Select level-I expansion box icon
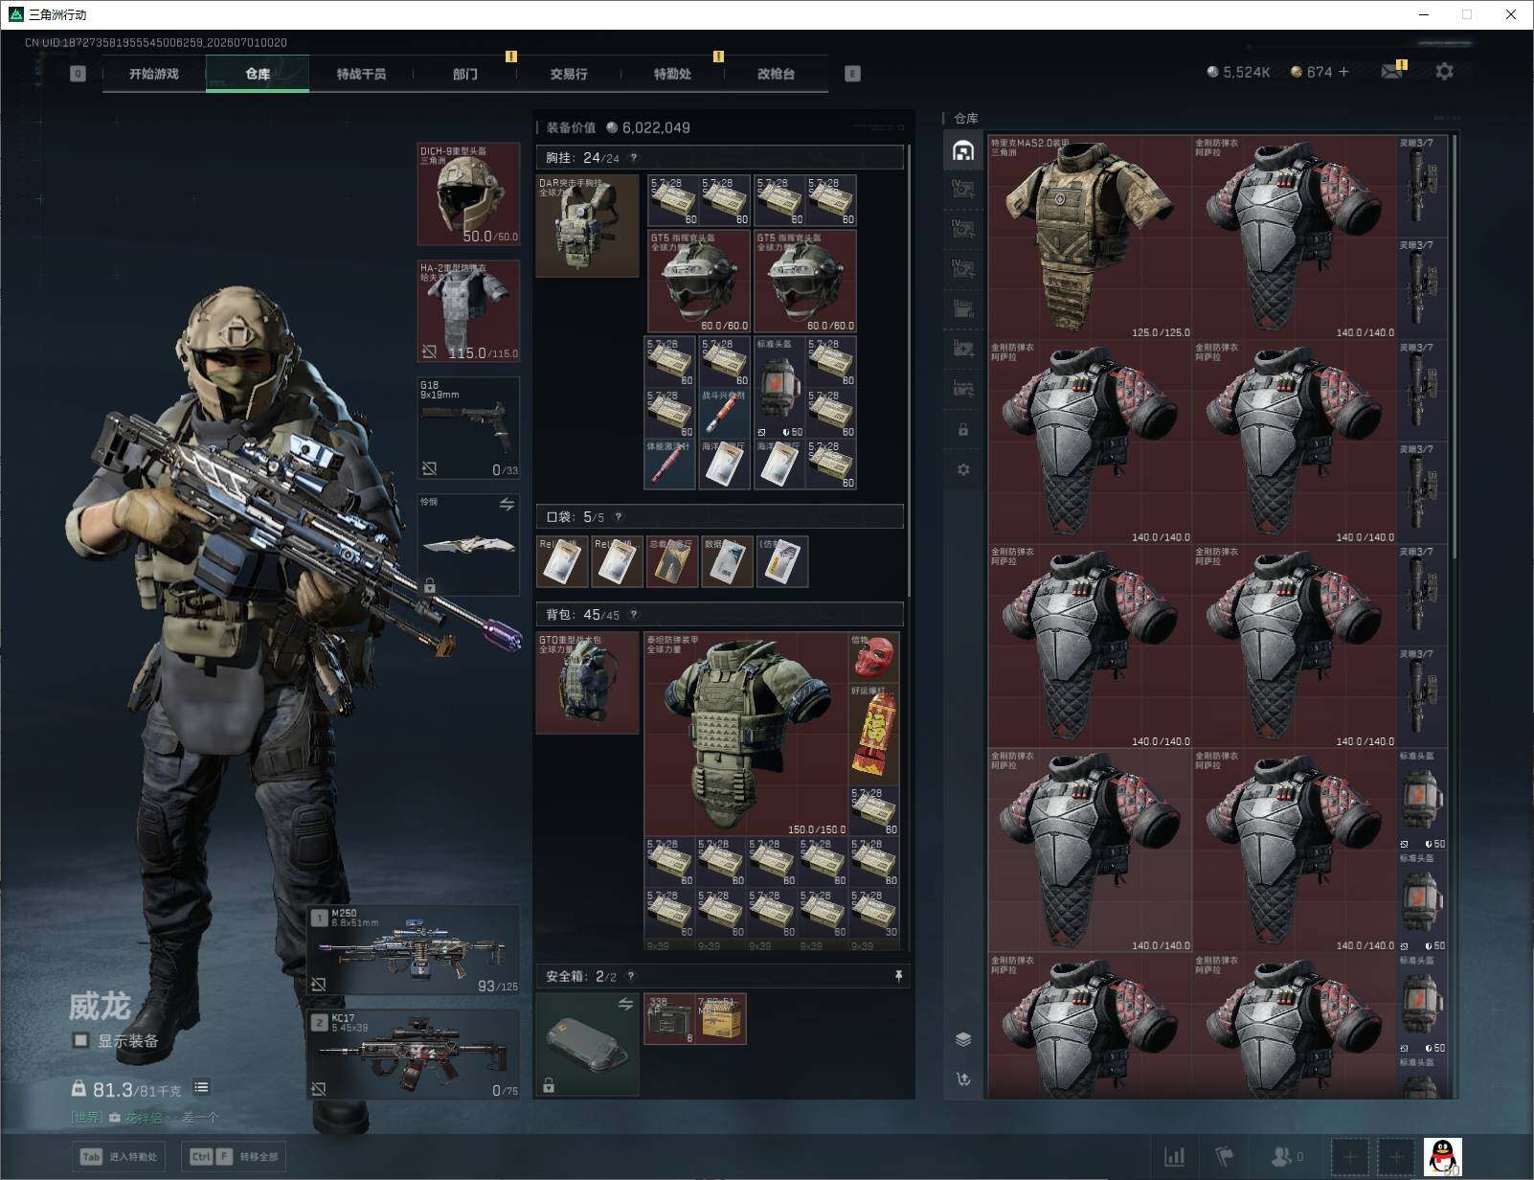 (x=963, y=389)
